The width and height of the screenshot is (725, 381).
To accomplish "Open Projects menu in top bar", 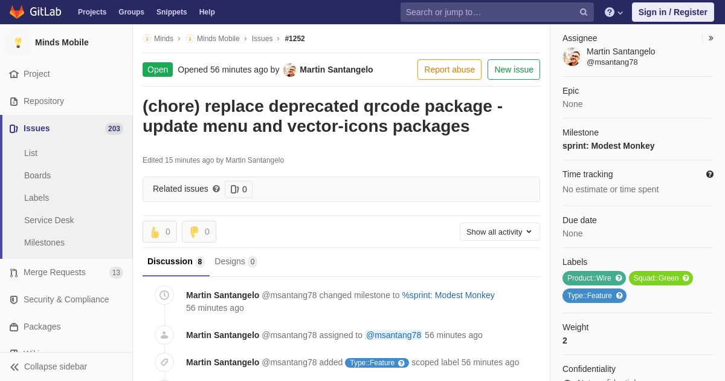I will 92,12.
